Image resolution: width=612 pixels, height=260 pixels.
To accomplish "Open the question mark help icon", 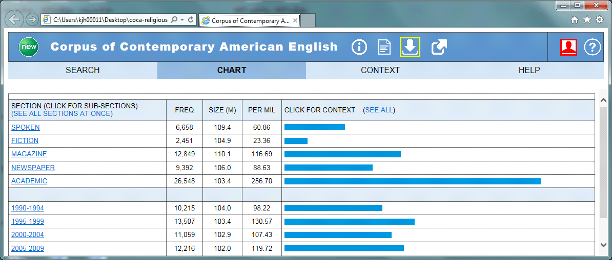I will [592, 48].
